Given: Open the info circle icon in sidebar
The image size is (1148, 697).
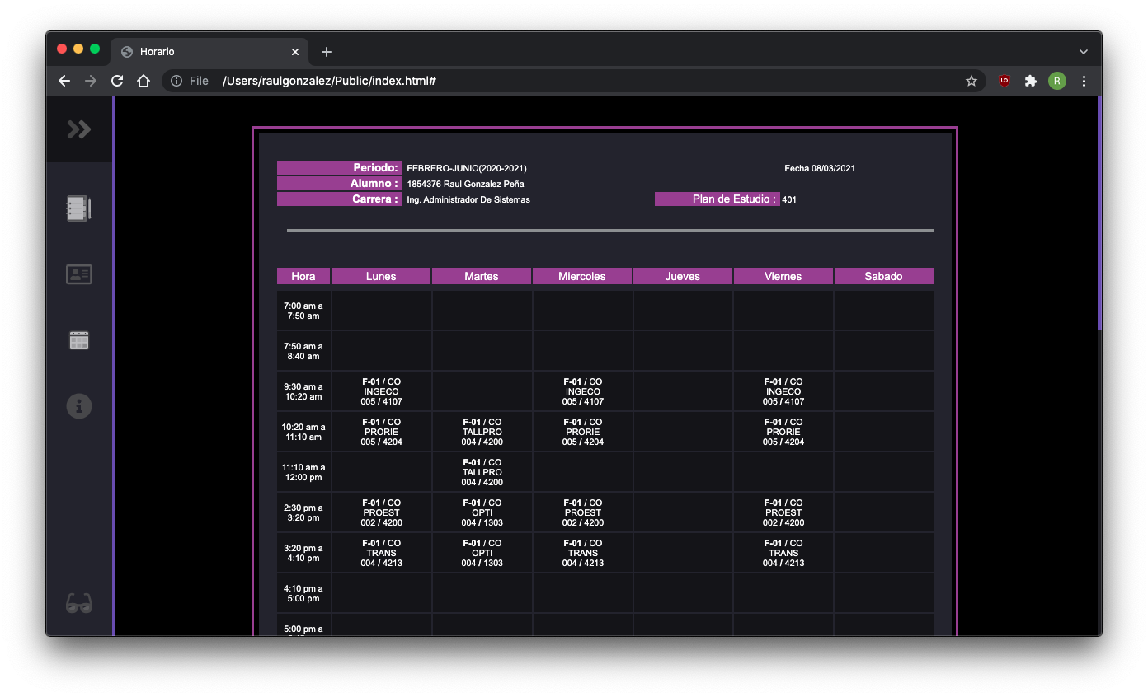Looking at the screenshot, I should [x=79, y=406].
